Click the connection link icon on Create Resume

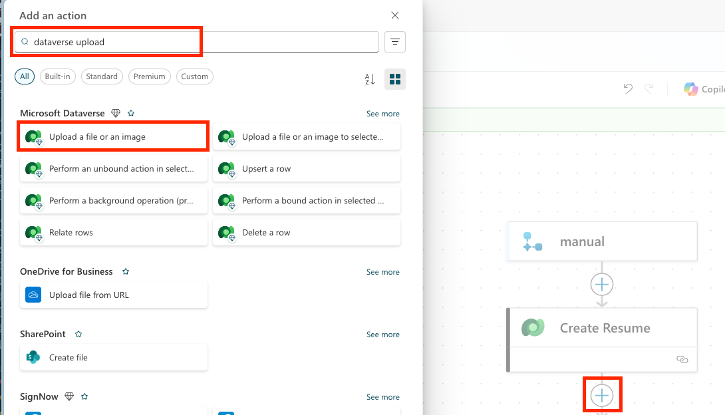(682, 359)
